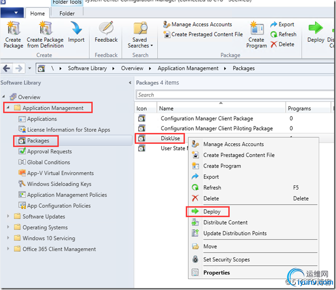Click the Icon column header
The image size is (336, 290).
(146, 108)
